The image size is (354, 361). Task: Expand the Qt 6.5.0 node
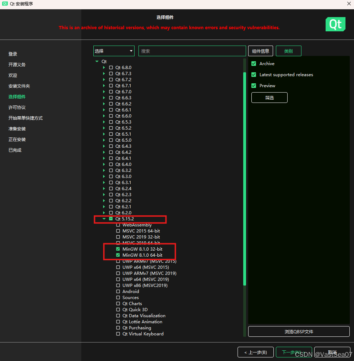pyautogui.click(x=104, y=140)
